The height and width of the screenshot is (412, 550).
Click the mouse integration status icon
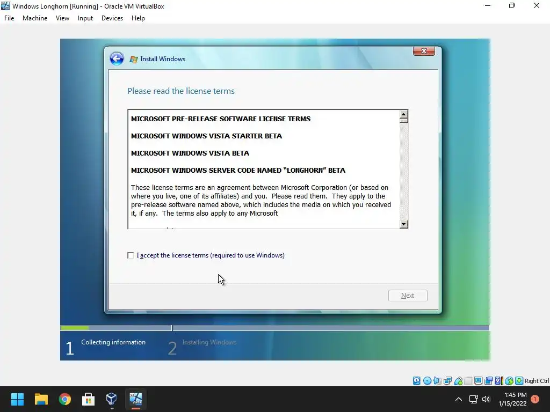point(509,381)
